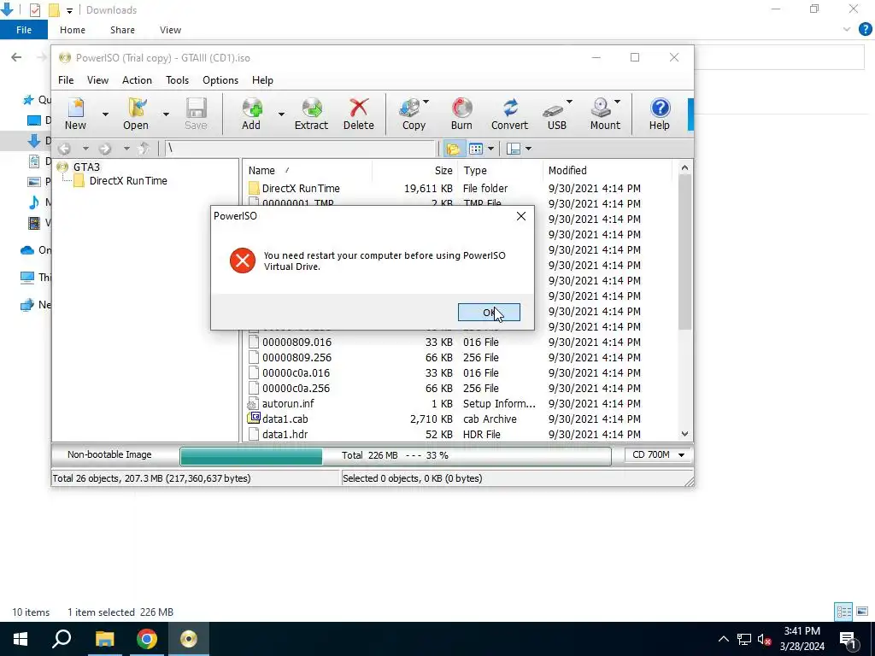The height and width of the screenshot is (656, 875).
Task: Click the PowerISO path address field
Action: [x=300, y=149]
